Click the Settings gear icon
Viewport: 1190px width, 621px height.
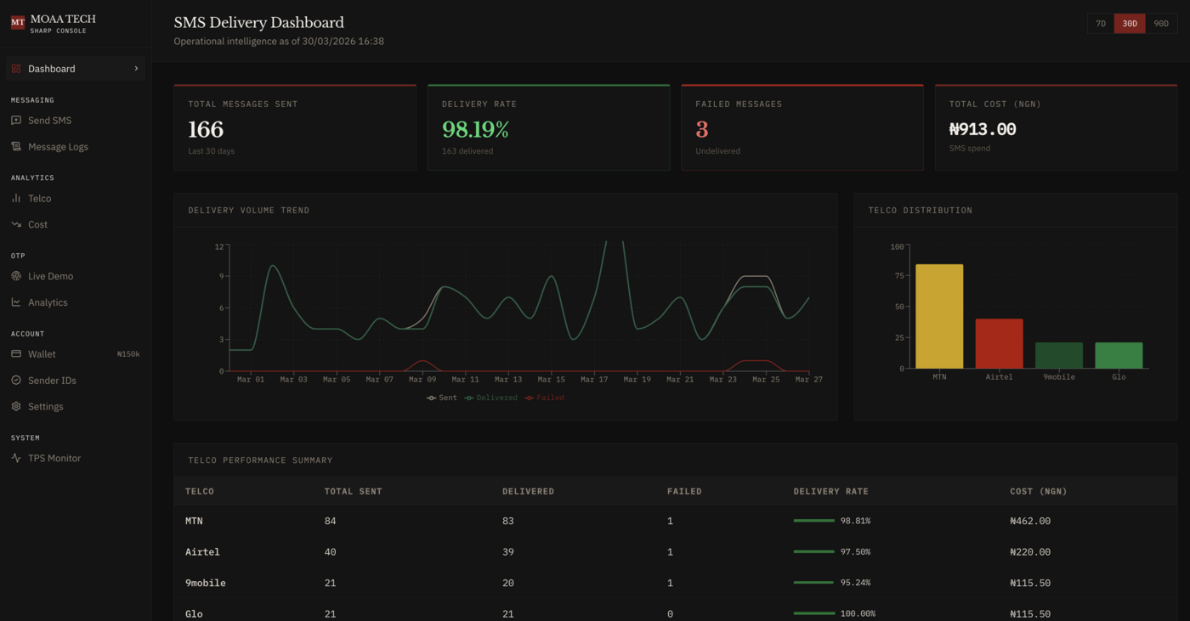(16, 407)
